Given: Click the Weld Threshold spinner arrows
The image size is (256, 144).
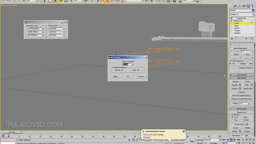Looking at the screenshot, I should coord(132,64).
